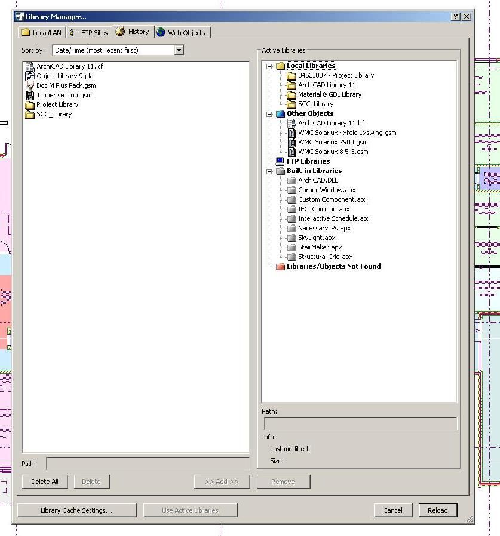Click the Object Library 9.pla file icon
Viewport: 500px width, 536px height.
[30, 76]
